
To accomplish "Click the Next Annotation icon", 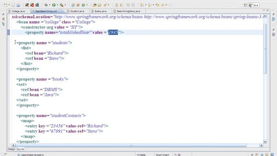I will click(x=142, y=5).
